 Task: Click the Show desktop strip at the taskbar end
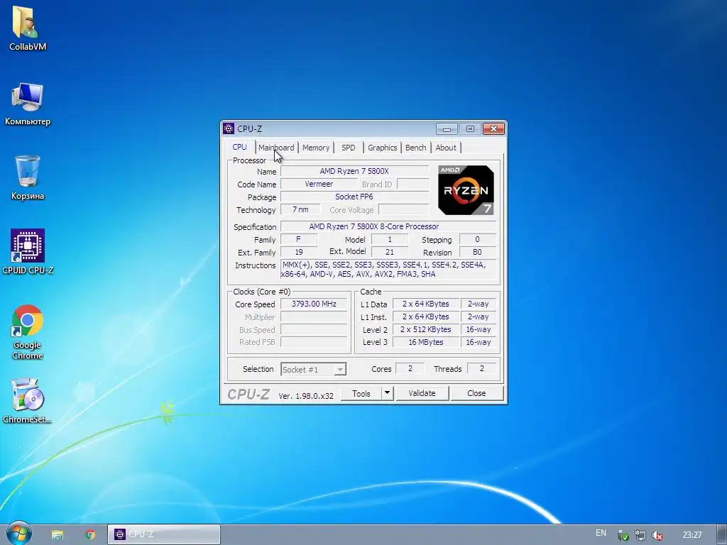[x=721, y=534]
